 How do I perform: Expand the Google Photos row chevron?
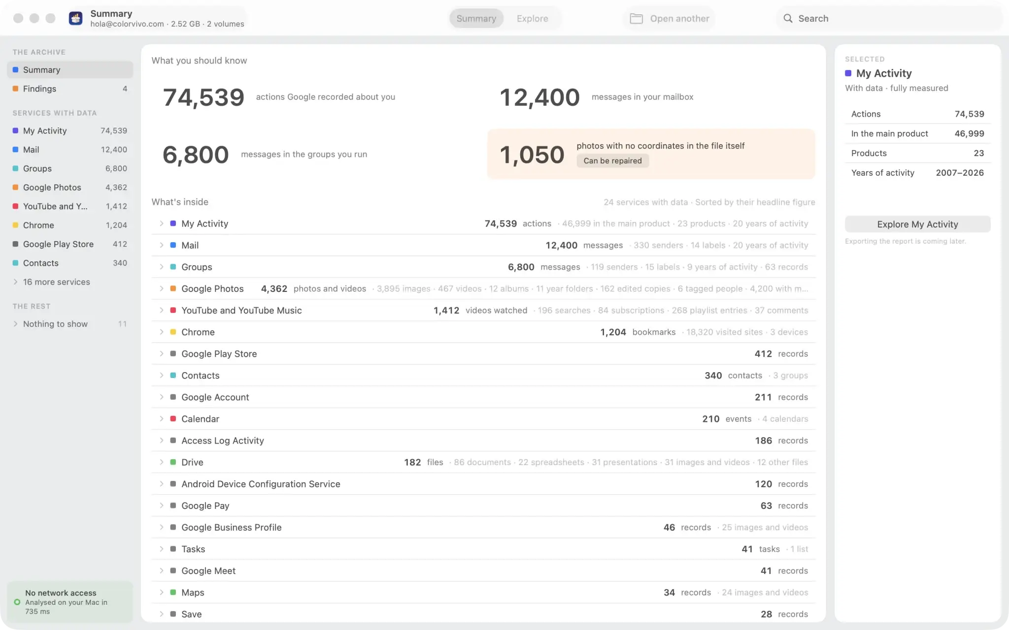tap(161, 288)
